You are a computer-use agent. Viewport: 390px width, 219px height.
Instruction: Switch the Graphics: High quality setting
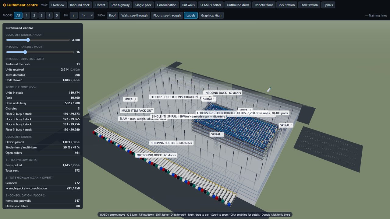tap(211, 15)
